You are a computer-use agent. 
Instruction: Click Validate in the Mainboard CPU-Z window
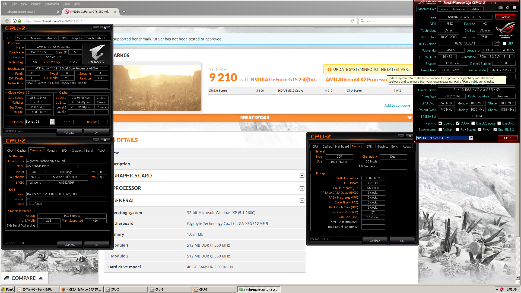tap(69, 245)
